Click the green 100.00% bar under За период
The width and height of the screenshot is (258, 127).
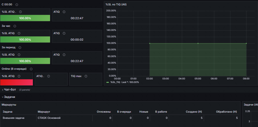coord(25,61)
